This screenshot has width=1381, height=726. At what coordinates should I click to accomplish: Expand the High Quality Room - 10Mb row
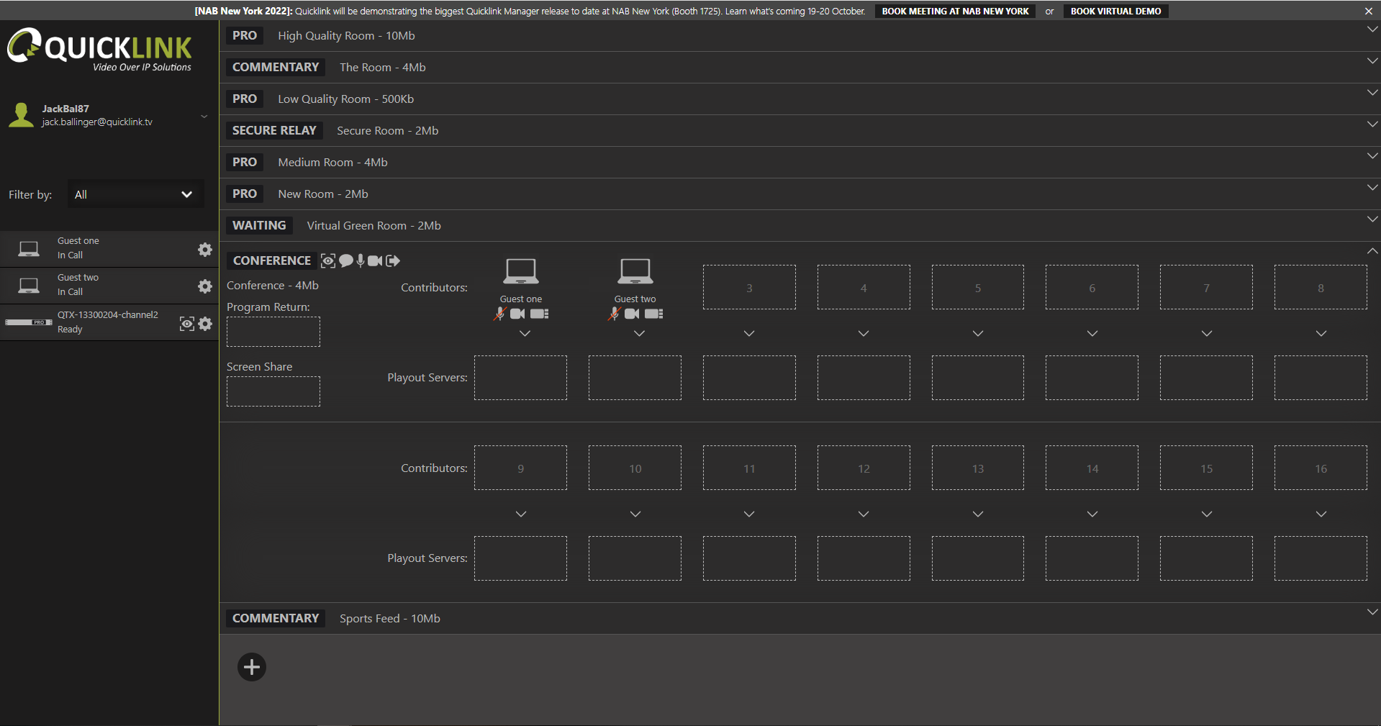(x=1372, y=30)
